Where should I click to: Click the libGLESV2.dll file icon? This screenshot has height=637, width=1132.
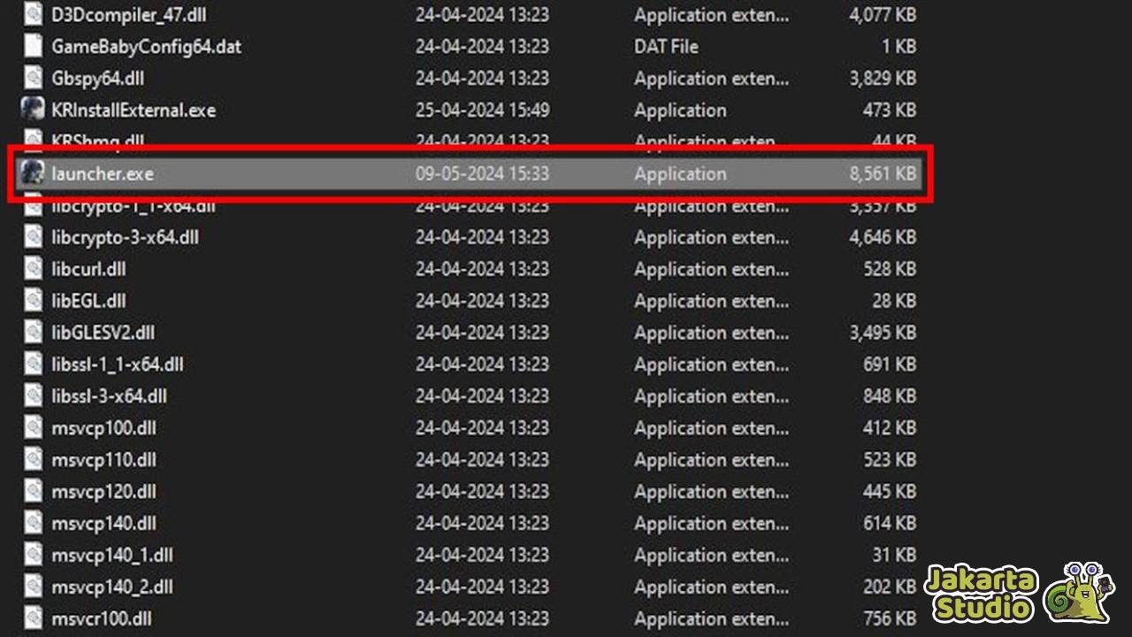click(33, 333)
